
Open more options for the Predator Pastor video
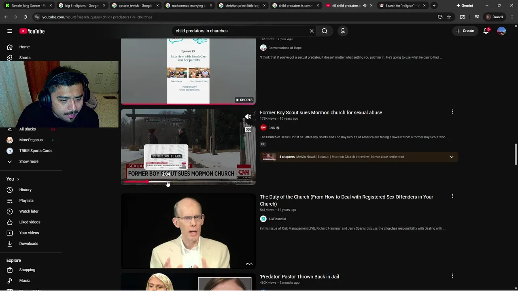tap(452, 276)
